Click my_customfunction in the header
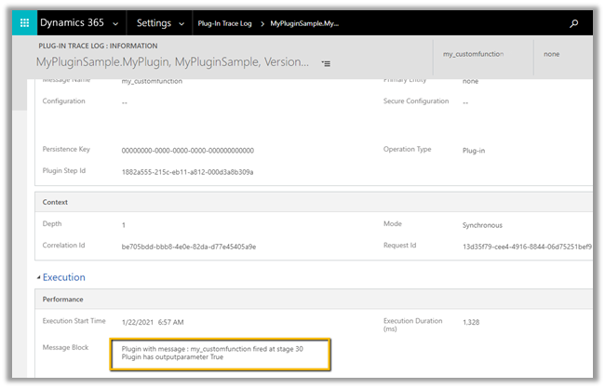The height and width of the screenshot is (388, 605). click(x=472, y=55)
